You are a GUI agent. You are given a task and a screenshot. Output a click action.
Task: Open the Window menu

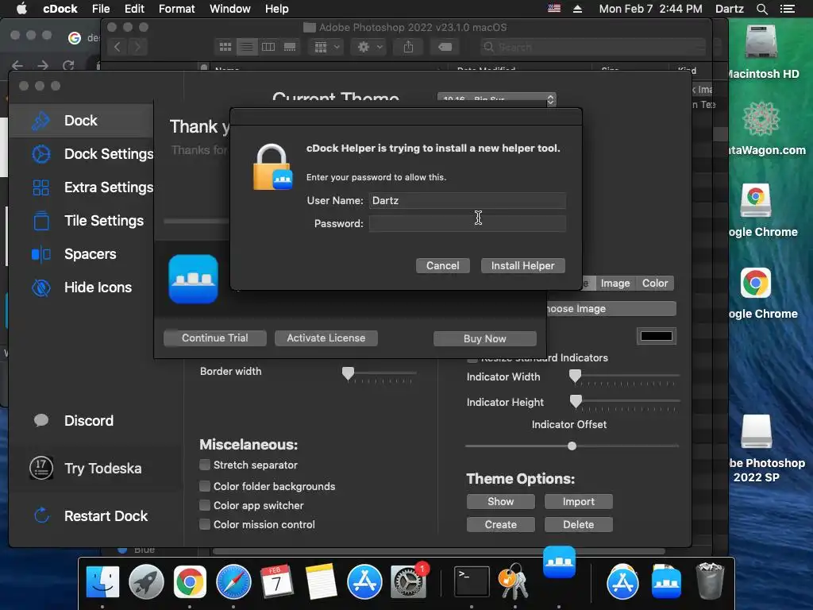click(x=229, y=9)
